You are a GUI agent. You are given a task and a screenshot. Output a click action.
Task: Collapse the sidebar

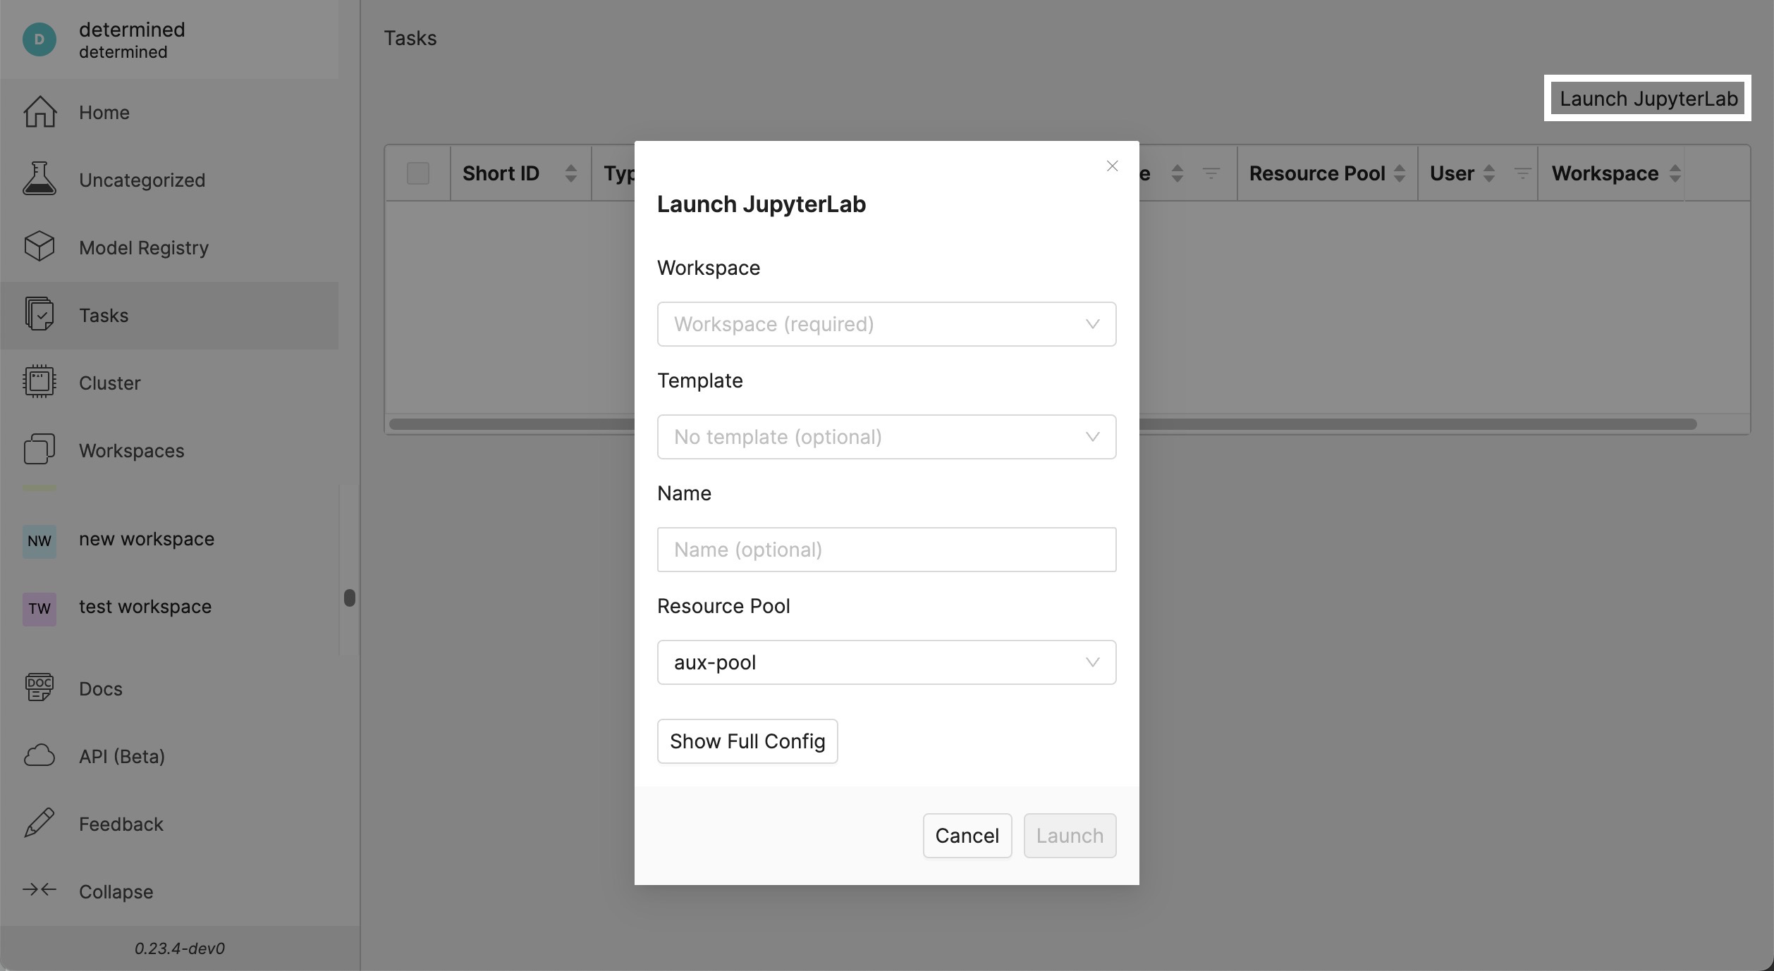pos(169,891)
